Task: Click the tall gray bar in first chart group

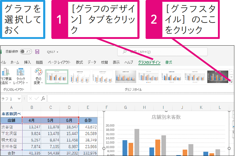Action: [137, 142]
